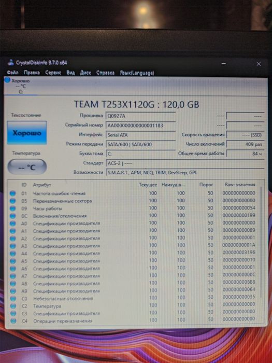Click status icon of row A3
This screenshot has width=272, height=363.
tap(13, 246)
